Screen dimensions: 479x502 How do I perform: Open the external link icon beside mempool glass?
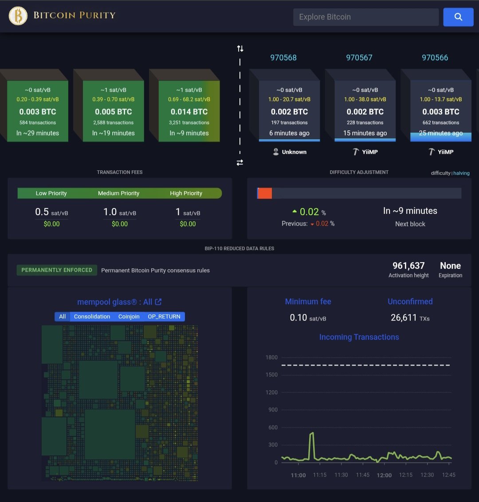click(158, 302)
